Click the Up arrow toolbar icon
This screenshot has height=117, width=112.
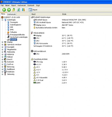pos(14,10)
